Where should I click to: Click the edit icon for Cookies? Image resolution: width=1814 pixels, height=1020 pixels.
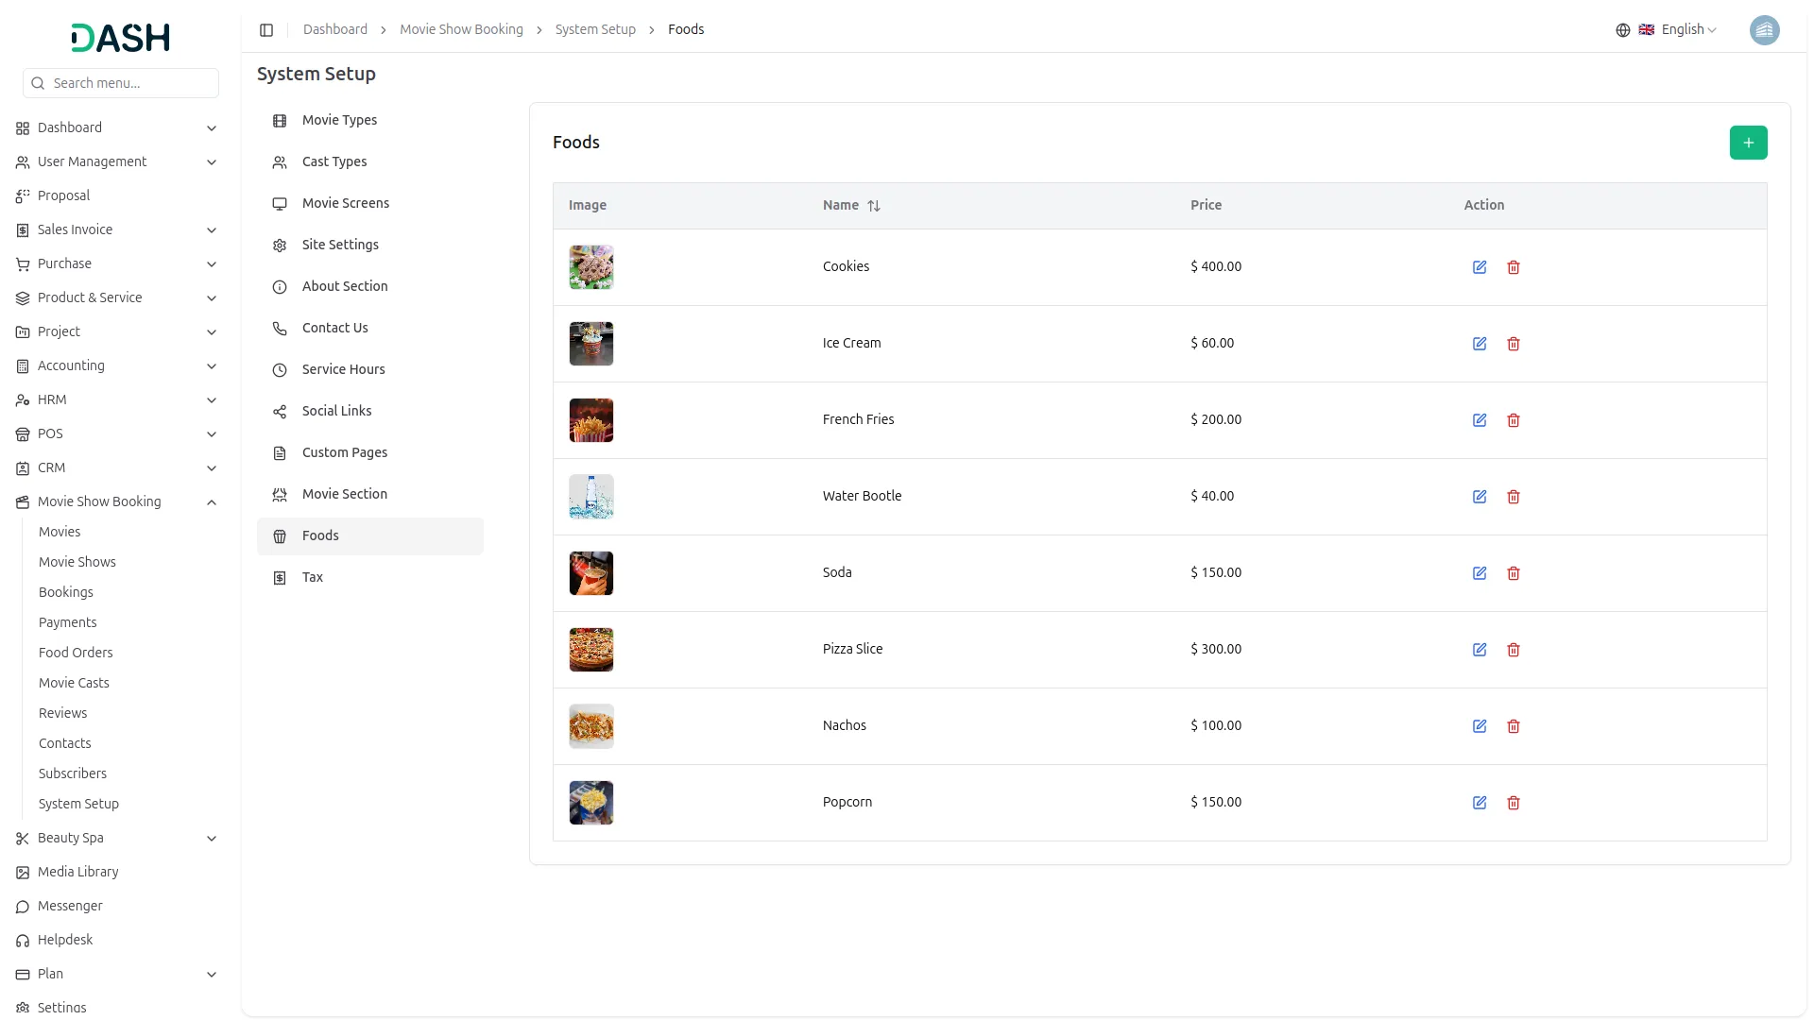1480,267
